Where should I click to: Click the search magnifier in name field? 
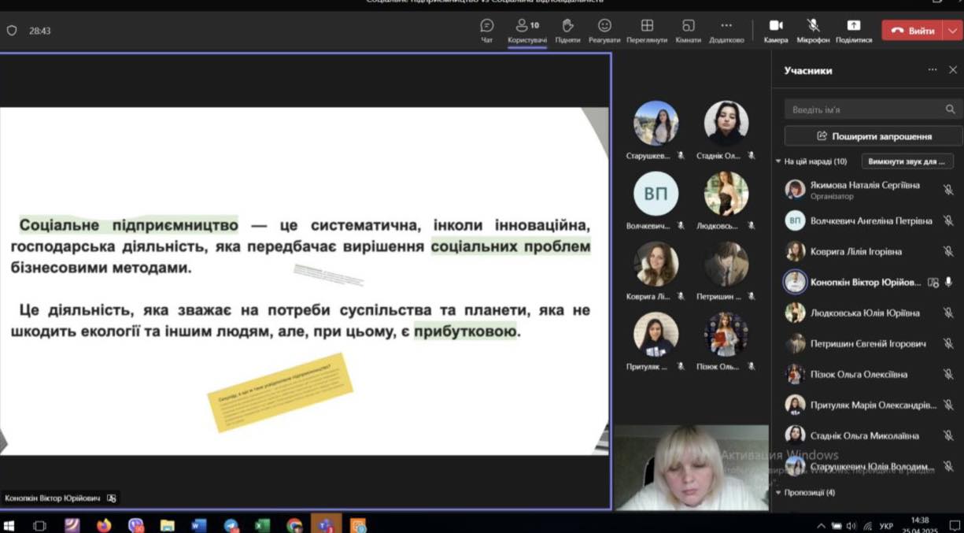point(951,109)
